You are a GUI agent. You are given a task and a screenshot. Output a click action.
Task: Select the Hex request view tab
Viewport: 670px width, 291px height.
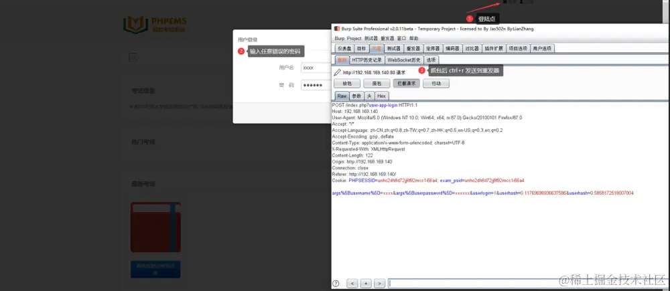click(x=382, y=96)
